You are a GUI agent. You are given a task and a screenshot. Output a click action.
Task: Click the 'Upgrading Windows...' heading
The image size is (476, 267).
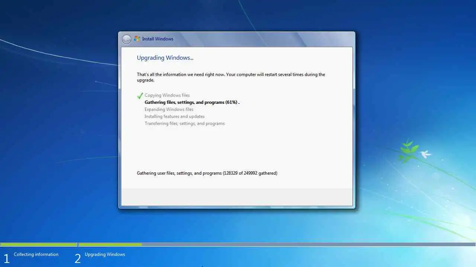(x=165, y=58)
